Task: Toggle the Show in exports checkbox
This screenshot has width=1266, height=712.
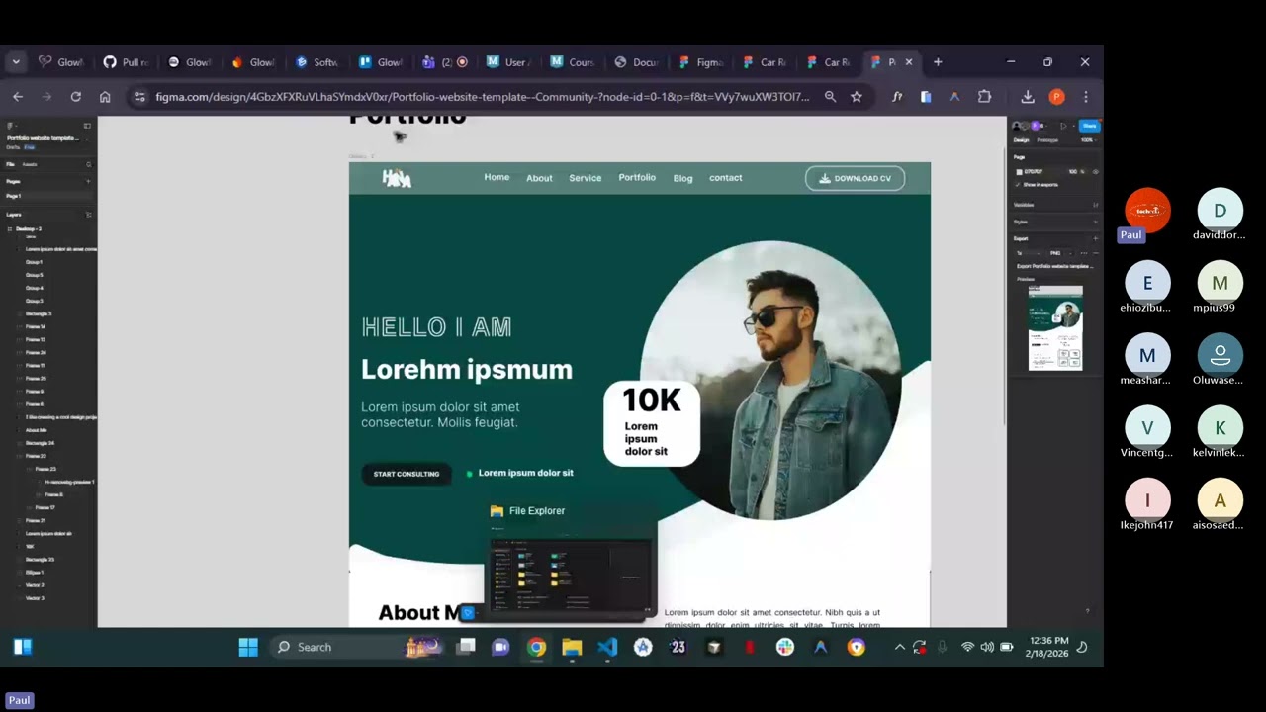Action: (x=1019, y=185)
